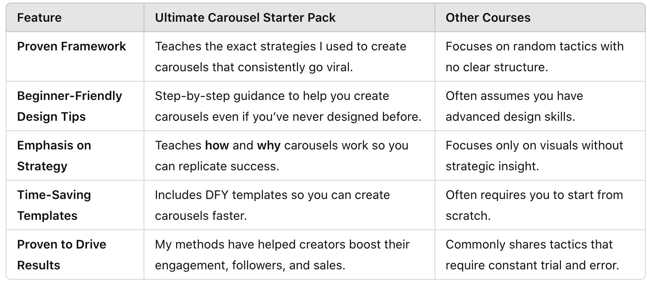Image resolution: width=651 pixels, height=285 pixels.
Task: Click the bold word why
Action: [x=269, y=145]
